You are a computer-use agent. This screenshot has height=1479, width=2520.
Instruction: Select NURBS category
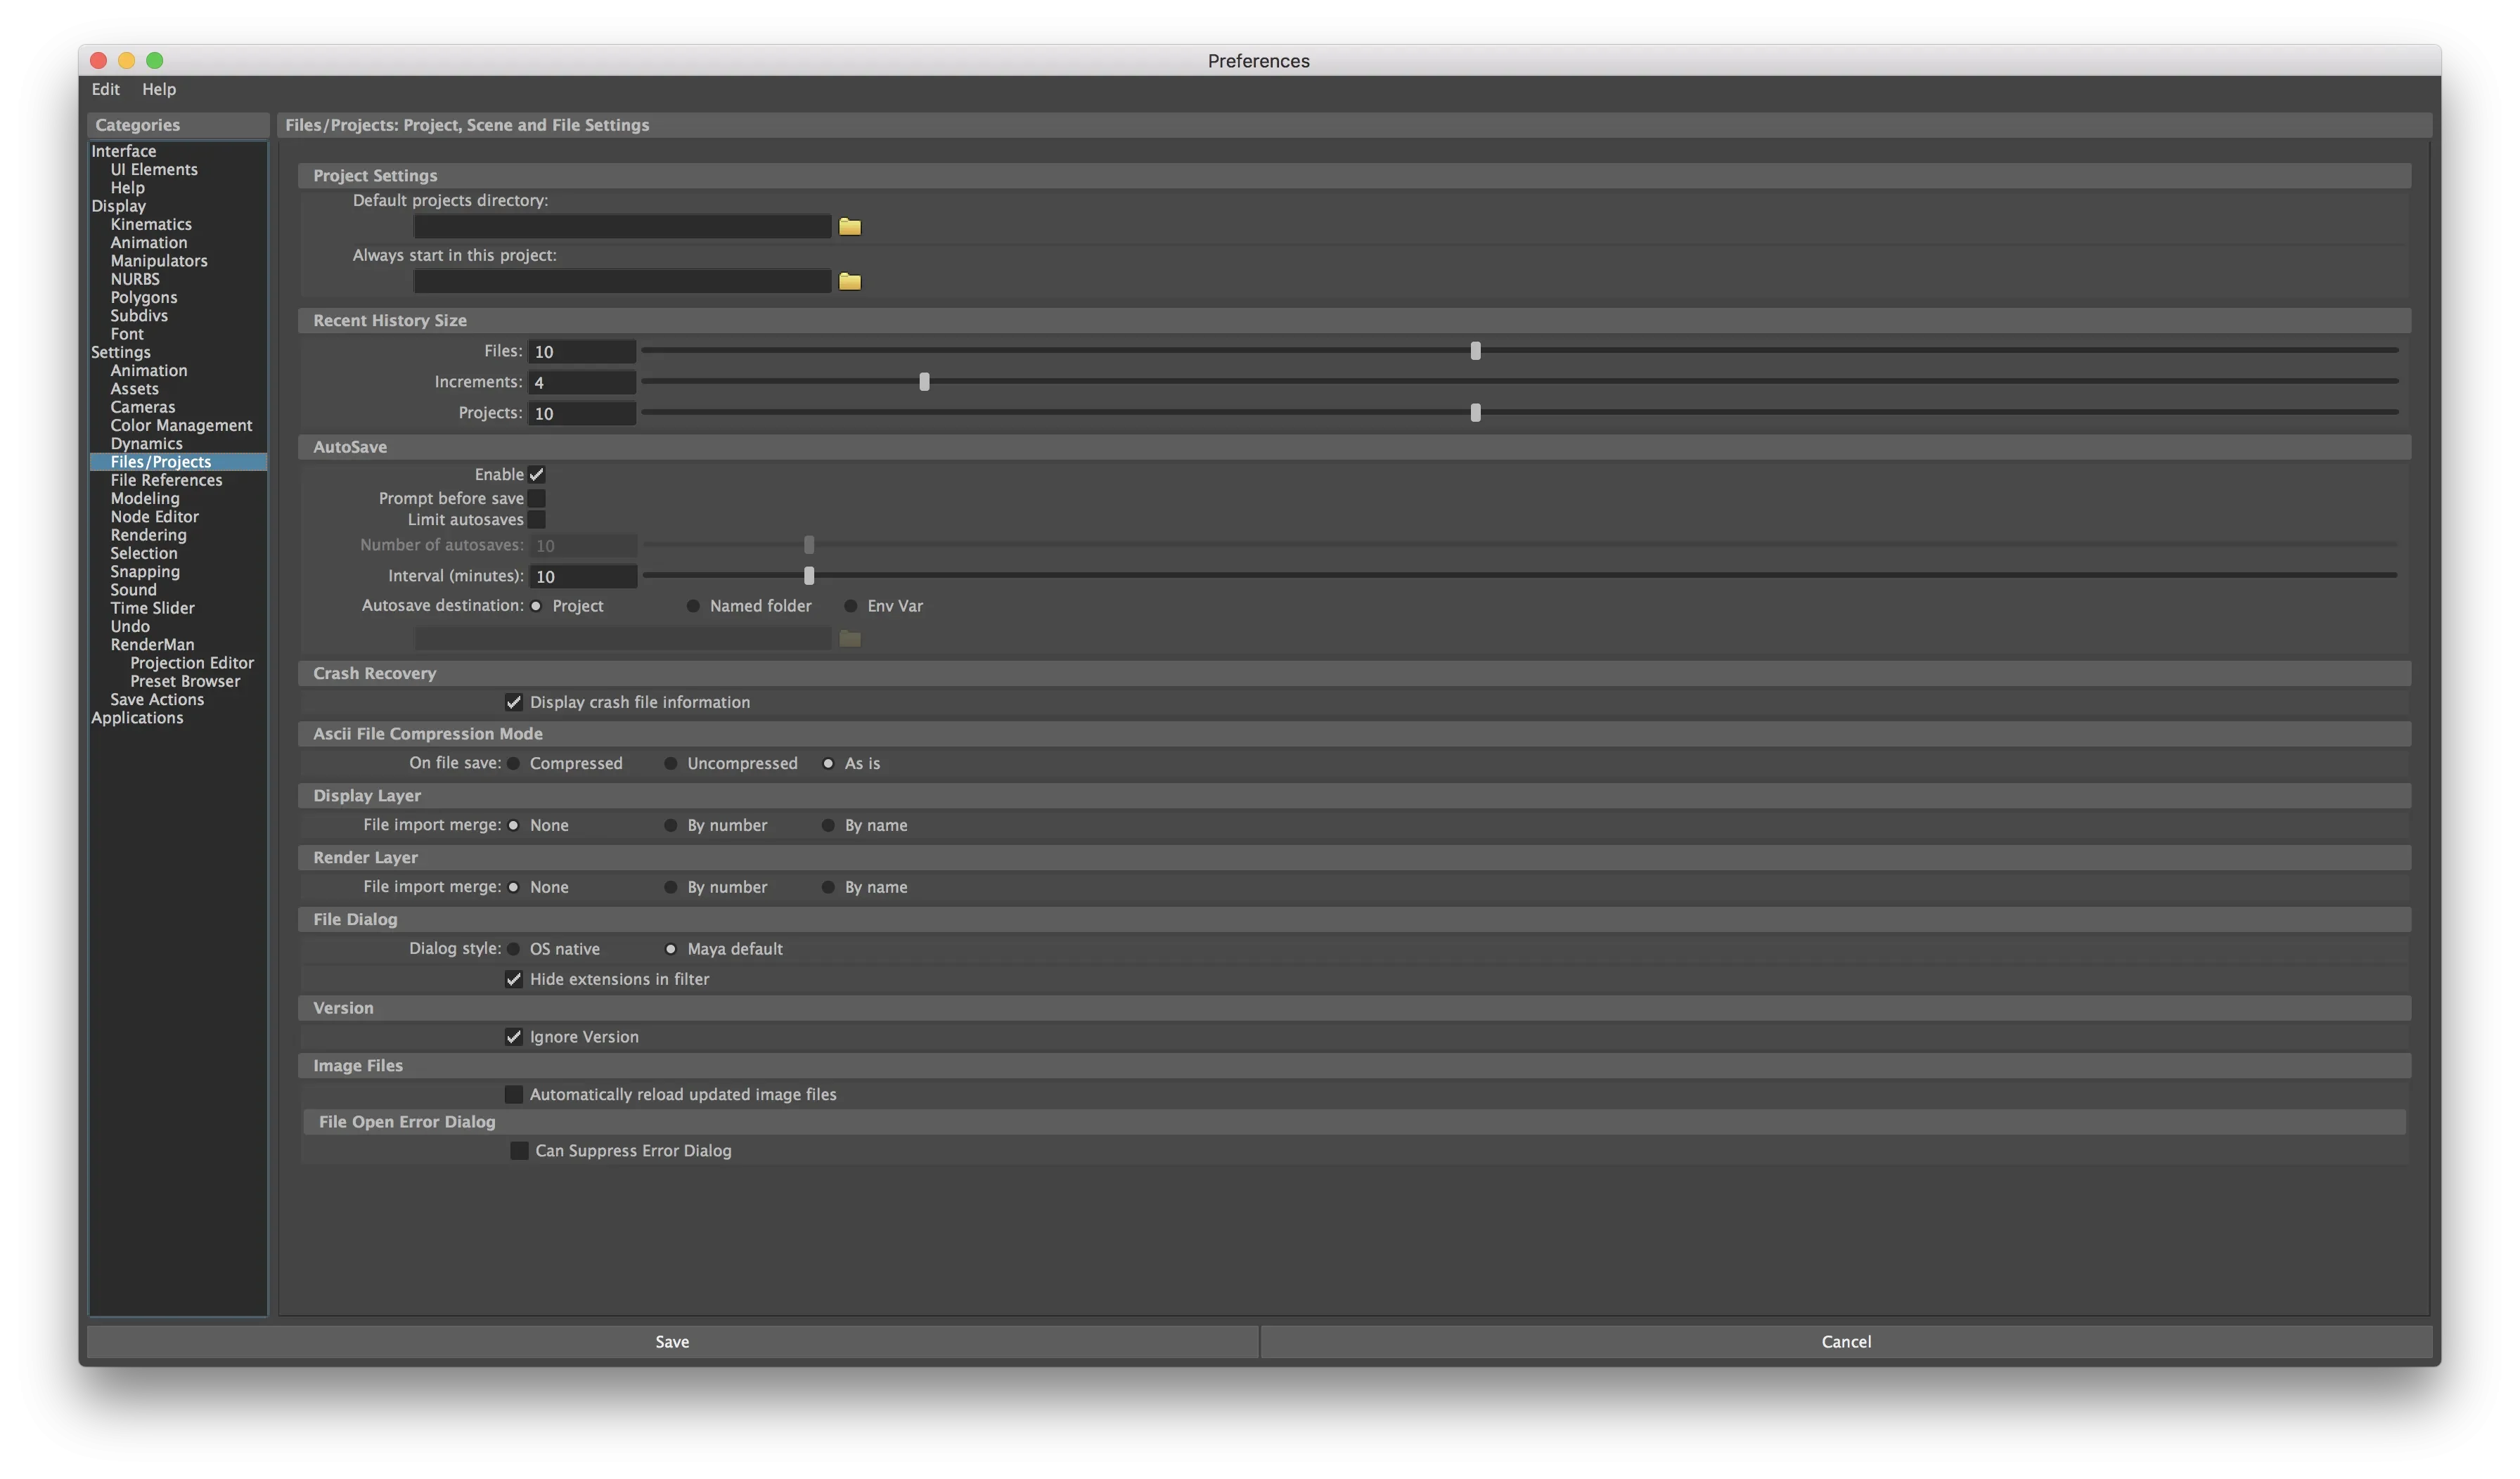coord(135,280)
